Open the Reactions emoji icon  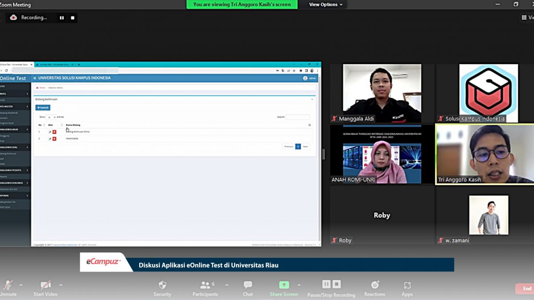pos(375,285)
